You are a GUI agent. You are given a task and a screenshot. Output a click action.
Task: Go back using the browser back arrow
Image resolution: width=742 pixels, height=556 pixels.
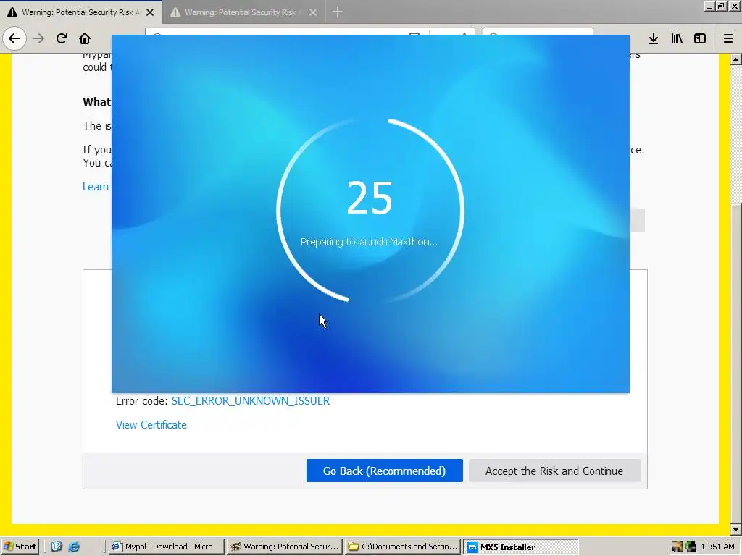(14, 38)
